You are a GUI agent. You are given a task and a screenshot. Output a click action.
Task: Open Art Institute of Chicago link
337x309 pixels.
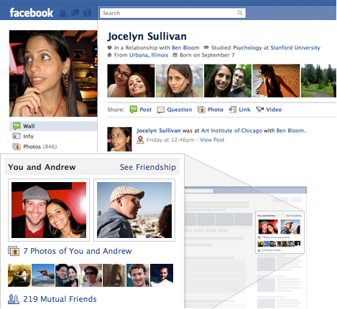pos(231,130)
